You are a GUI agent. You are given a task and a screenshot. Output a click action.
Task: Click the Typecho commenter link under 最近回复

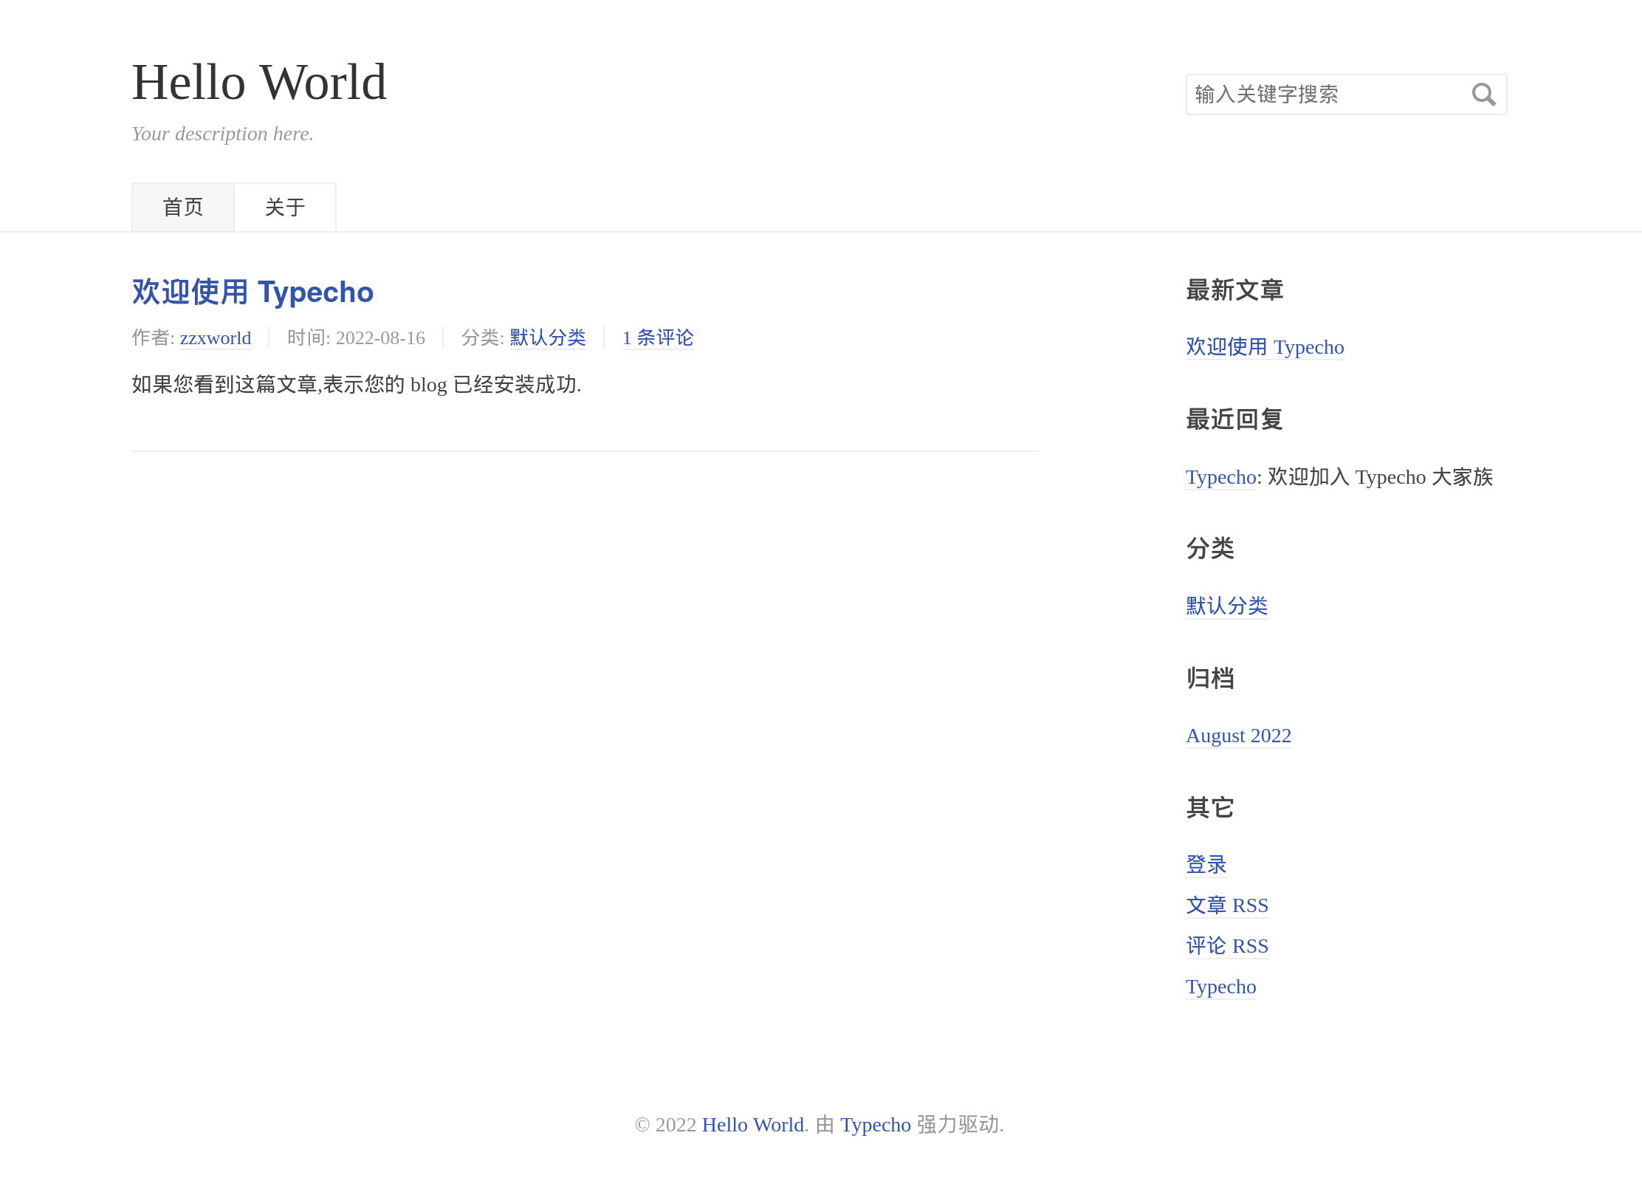pos(1220,477)
